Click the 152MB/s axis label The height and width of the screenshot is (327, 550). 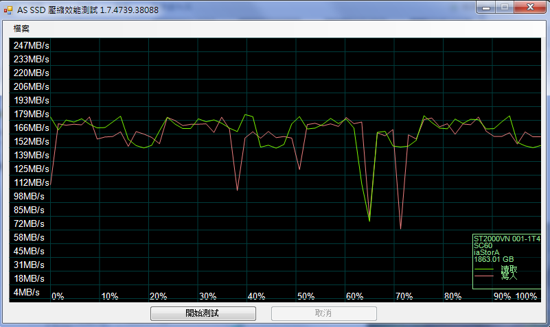31,141
